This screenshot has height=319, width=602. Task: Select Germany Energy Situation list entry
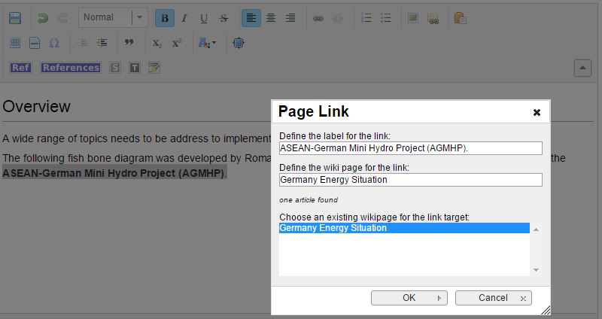(x=404, y=228)
